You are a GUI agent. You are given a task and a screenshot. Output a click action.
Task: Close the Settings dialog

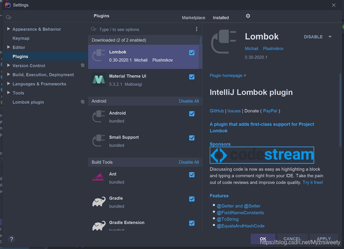334,5
